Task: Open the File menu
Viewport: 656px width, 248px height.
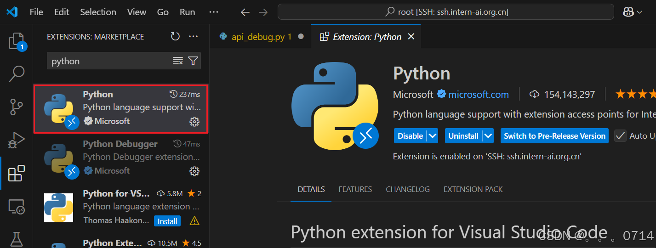Action: click(36, 12)
